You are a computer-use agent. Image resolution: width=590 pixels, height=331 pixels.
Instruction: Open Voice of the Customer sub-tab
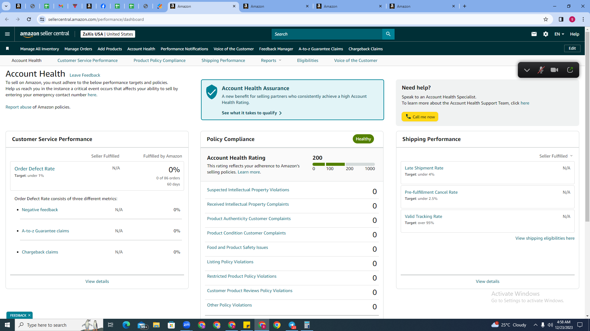point(356,60)
